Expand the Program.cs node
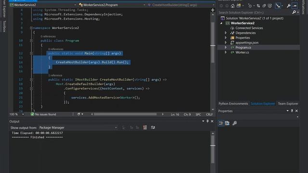 [226, 48]
